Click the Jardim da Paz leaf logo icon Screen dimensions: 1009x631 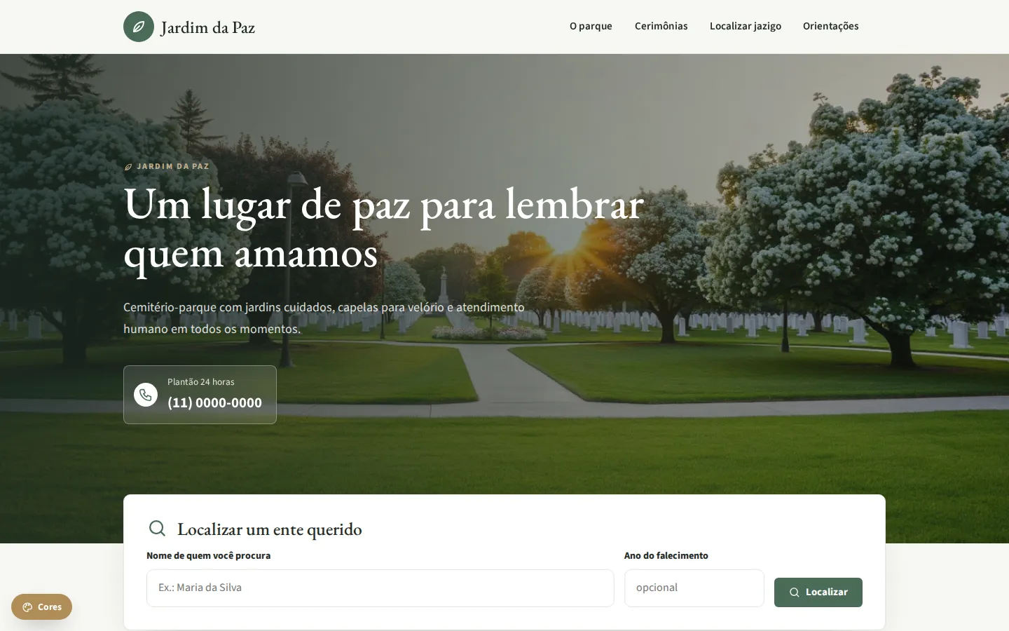pyautogui.click(x=139, y=27)
